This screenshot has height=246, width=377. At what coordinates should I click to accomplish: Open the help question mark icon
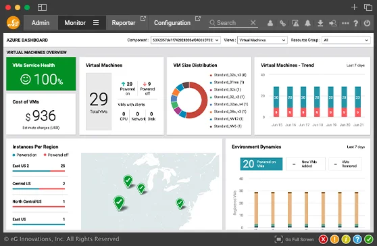[x=356, y=23]
